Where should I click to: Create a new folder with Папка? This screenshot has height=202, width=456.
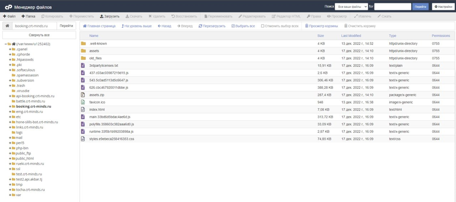(x=28, y=16)
